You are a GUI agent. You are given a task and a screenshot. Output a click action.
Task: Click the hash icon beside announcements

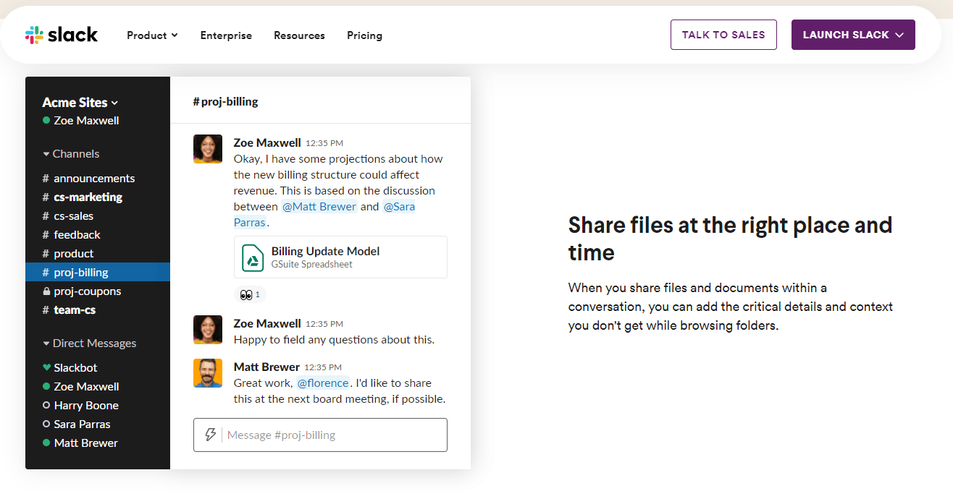click(46, 179)
